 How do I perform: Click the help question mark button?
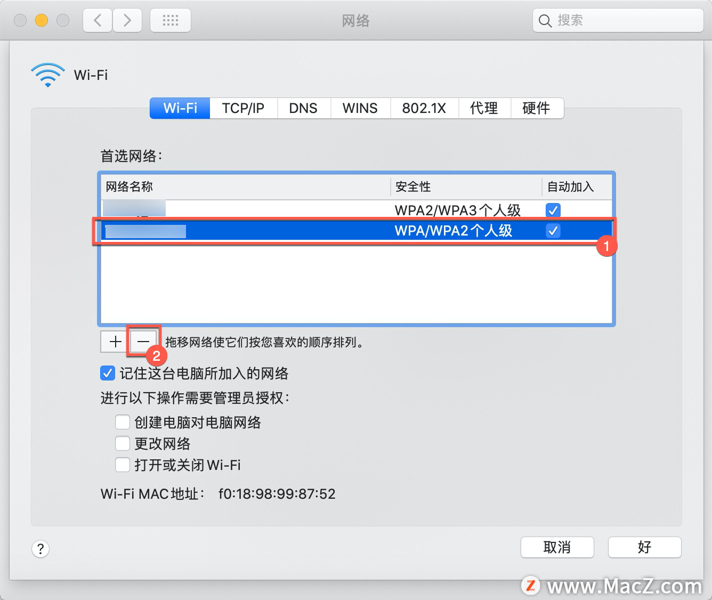41,548
